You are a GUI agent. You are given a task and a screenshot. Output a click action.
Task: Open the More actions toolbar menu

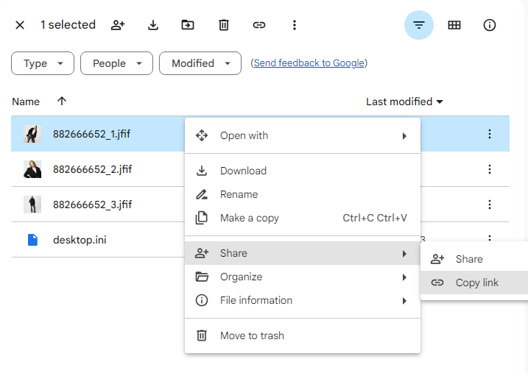295,25
